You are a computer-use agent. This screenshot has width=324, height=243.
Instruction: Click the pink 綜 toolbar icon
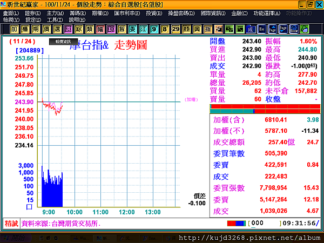tap(111, 29)
